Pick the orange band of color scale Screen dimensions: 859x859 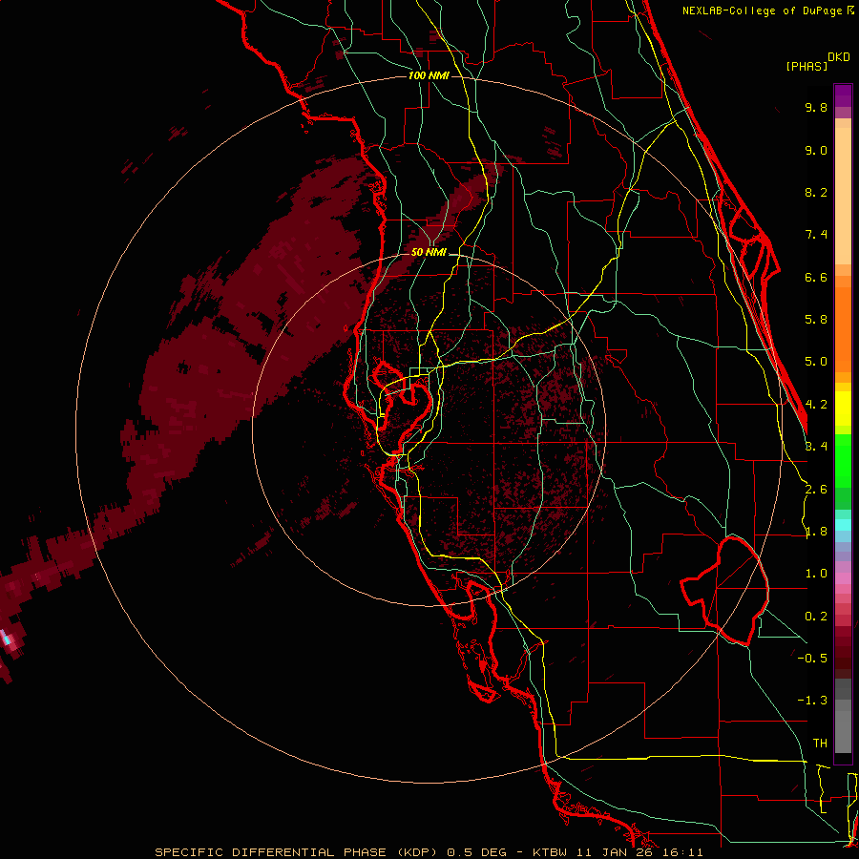(x=843, y=328)
